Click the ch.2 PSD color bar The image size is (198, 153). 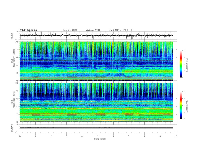[181, 105]
